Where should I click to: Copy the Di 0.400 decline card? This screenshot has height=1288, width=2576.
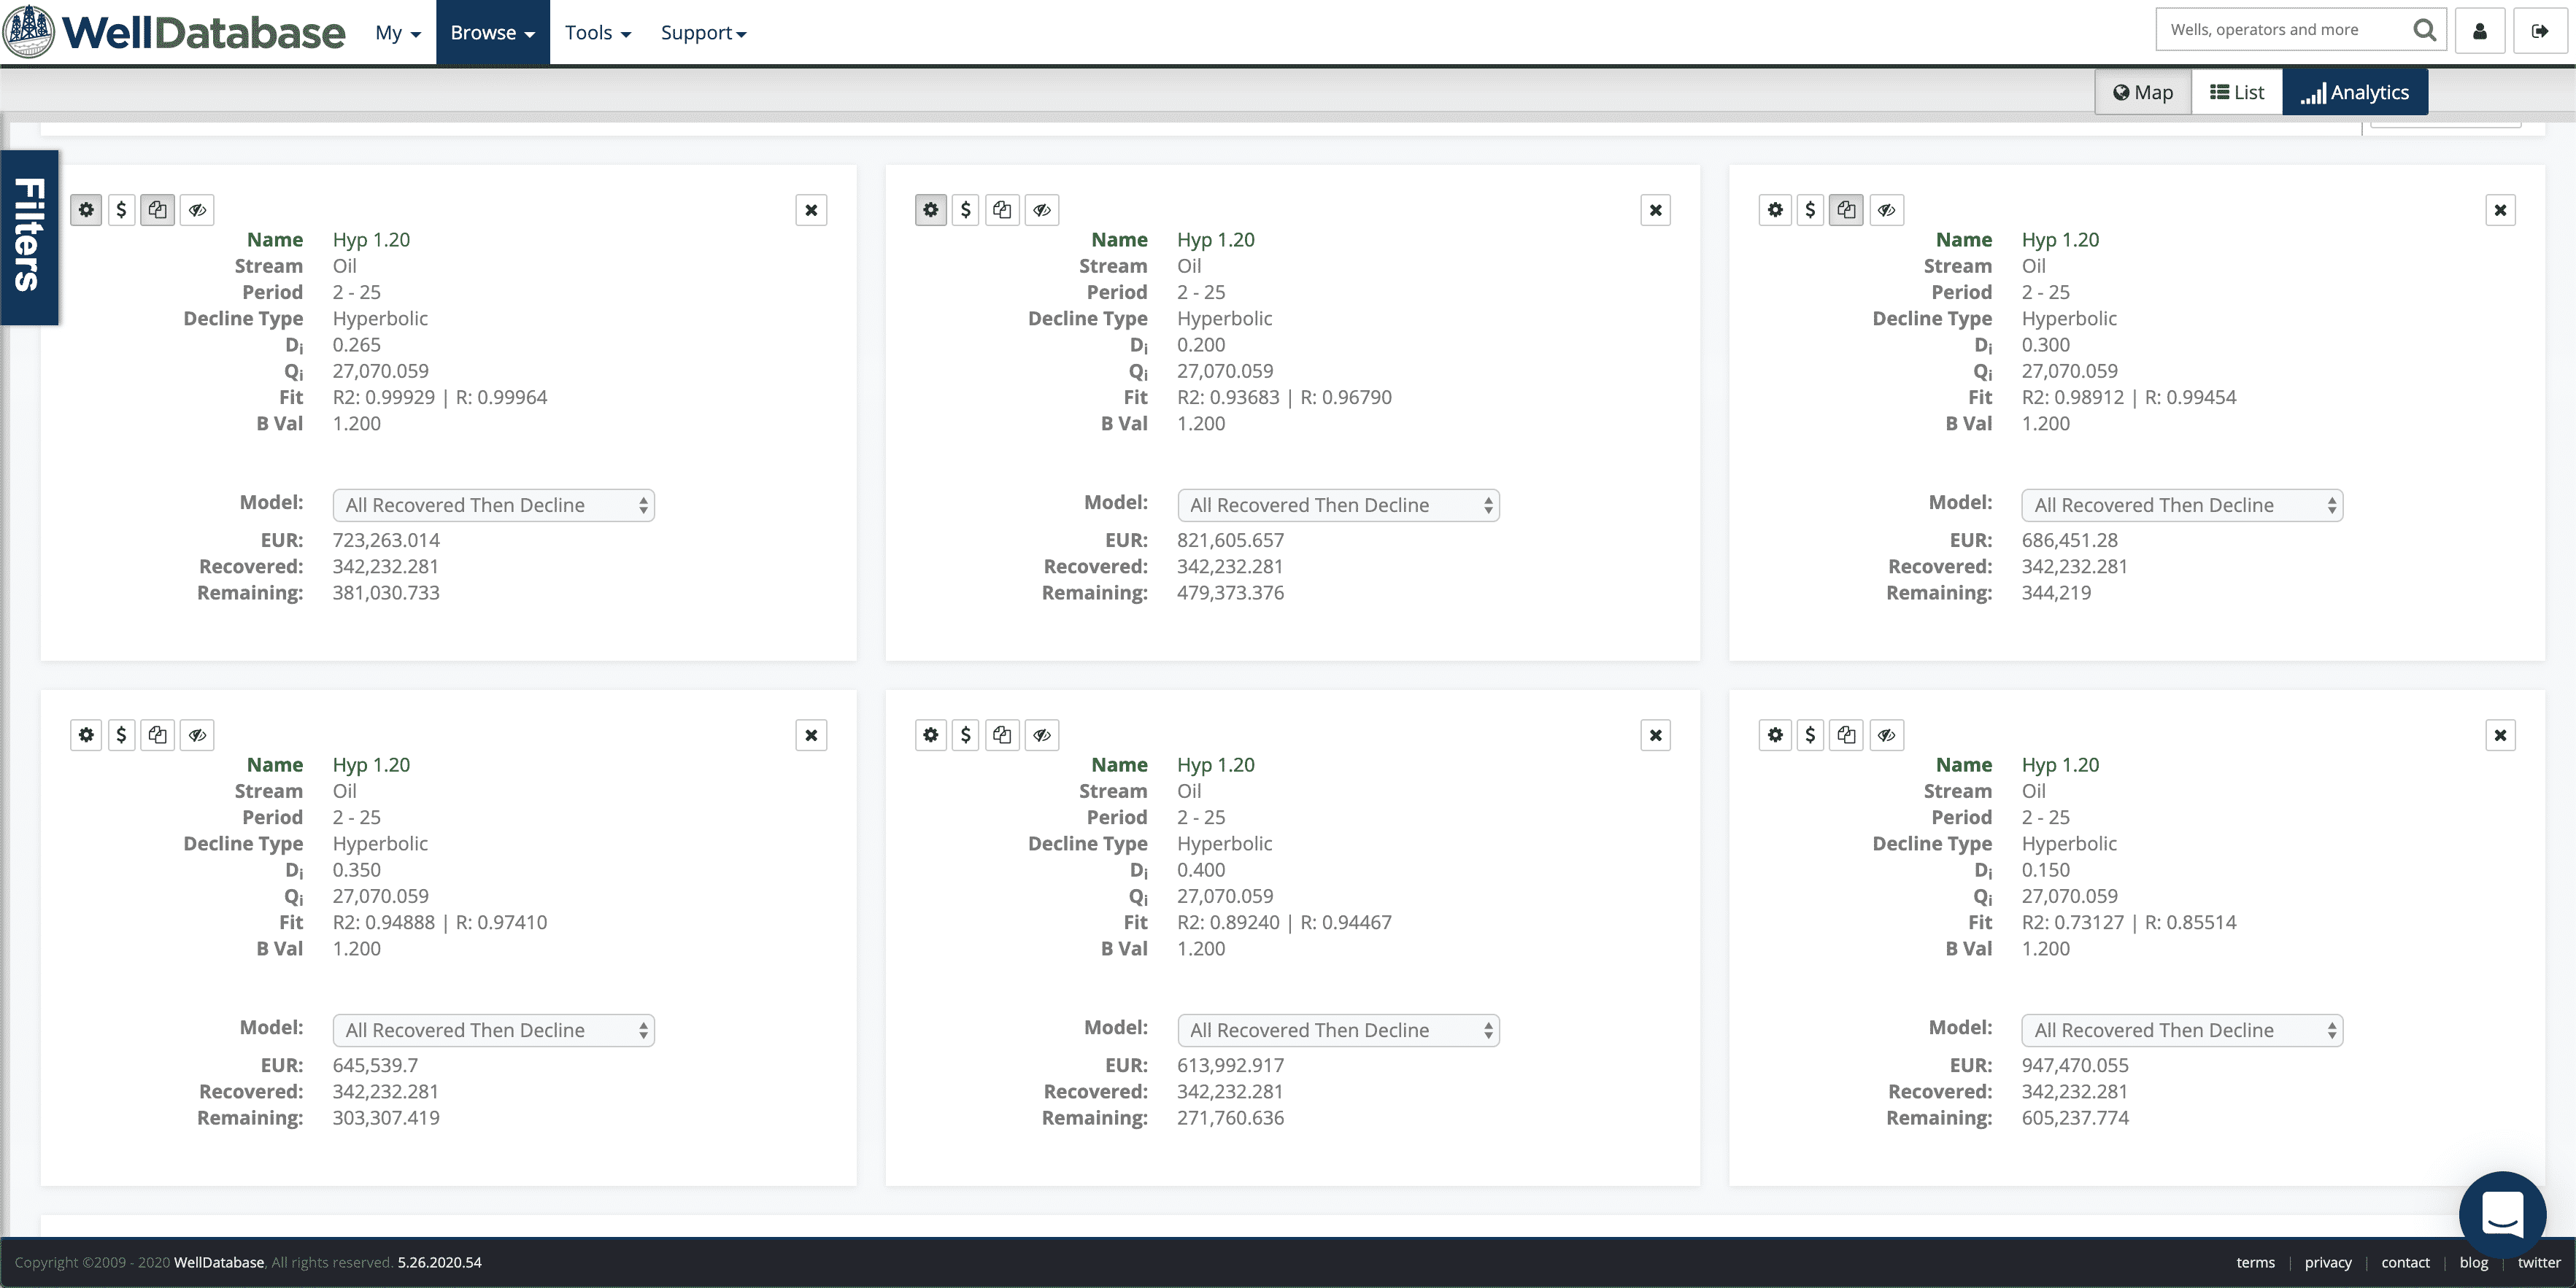(x=1002, y=735)
